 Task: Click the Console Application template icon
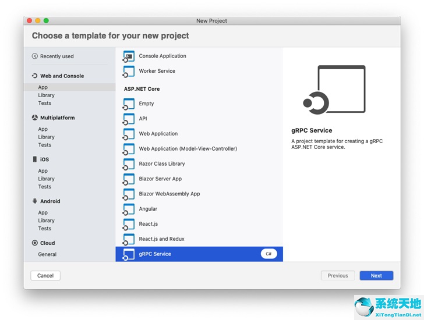pos(129,56)
